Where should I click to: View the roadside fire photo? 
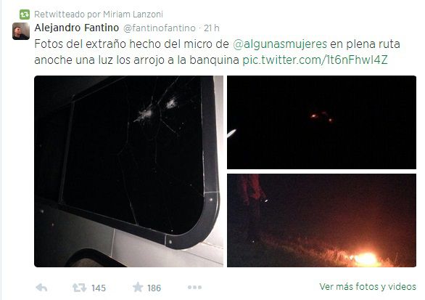click(x=321, y=220)
